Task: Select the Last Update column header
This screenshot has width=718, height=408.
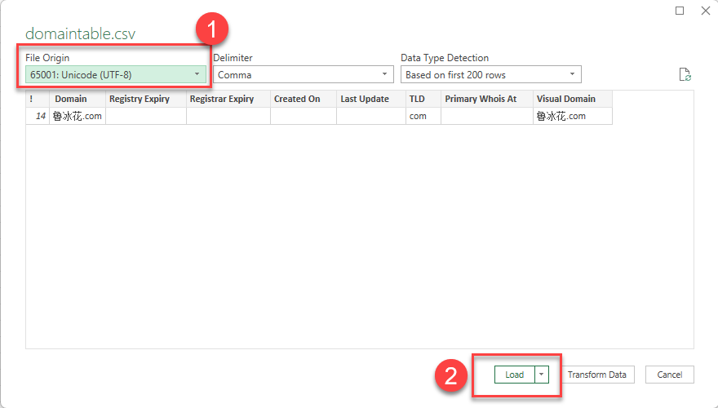Action: (371, 99)
